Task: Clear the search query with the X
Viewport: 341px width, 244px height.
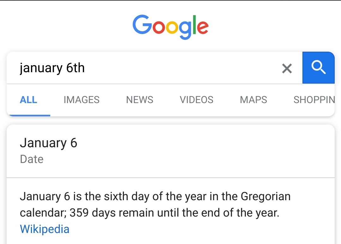Action: (x=287, y=68)
